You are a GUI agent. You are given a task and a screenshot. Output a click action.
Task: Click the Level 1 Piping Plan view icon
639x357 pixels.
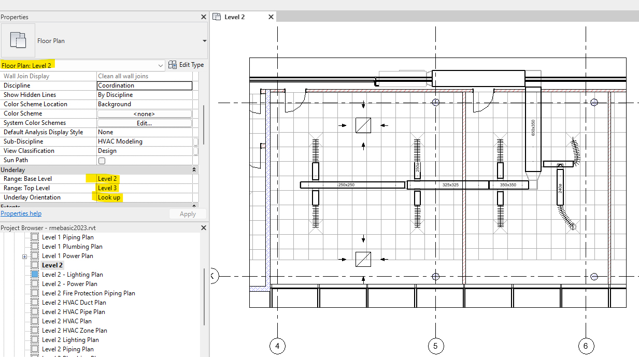34,237
